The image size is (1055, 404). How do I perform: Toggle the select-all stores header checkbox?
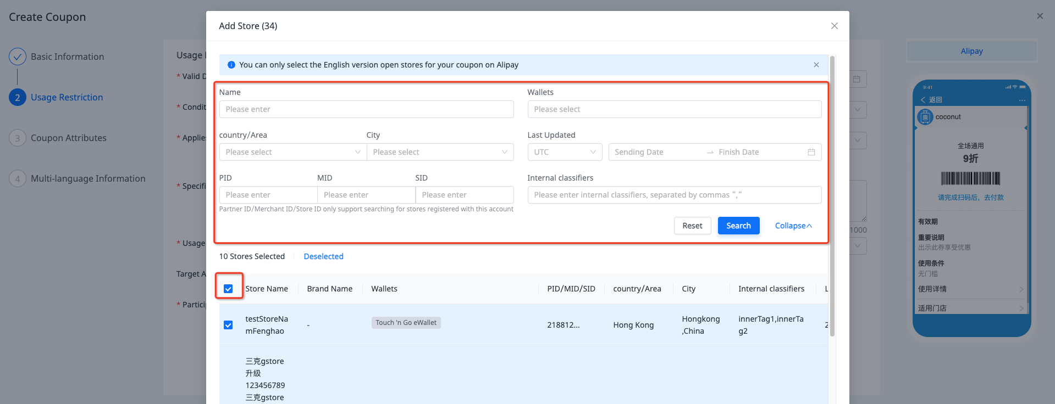[228, 289]
